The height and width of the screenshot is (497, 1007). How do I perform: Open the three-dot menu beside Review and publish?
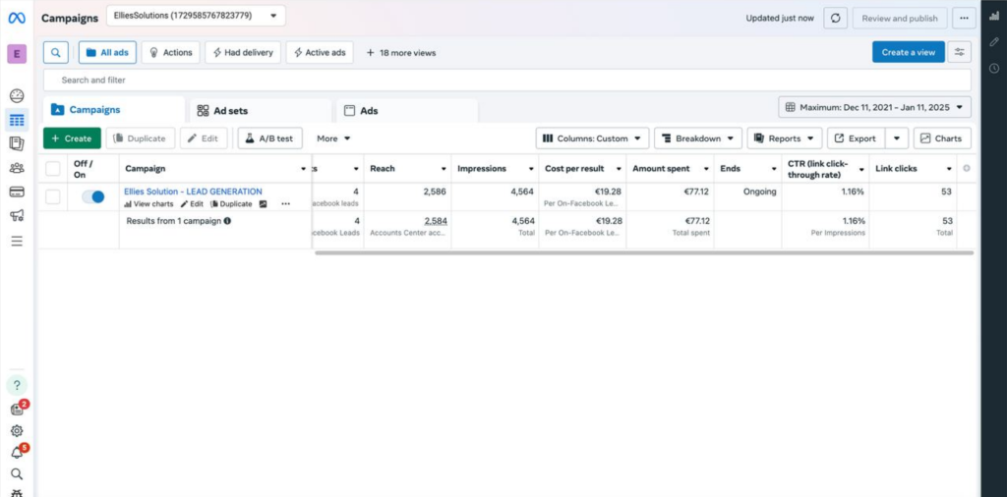tap(964, 18)
